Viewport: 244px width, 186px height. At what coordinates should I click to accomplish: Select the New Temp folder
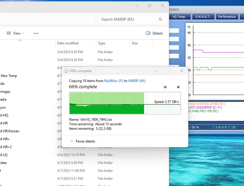pyautogui.click(x=9, y=76)
